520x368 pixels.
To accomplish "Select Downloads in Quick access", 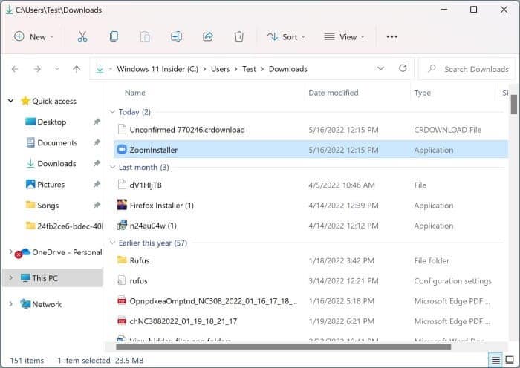I will click(x=56, y=164).
